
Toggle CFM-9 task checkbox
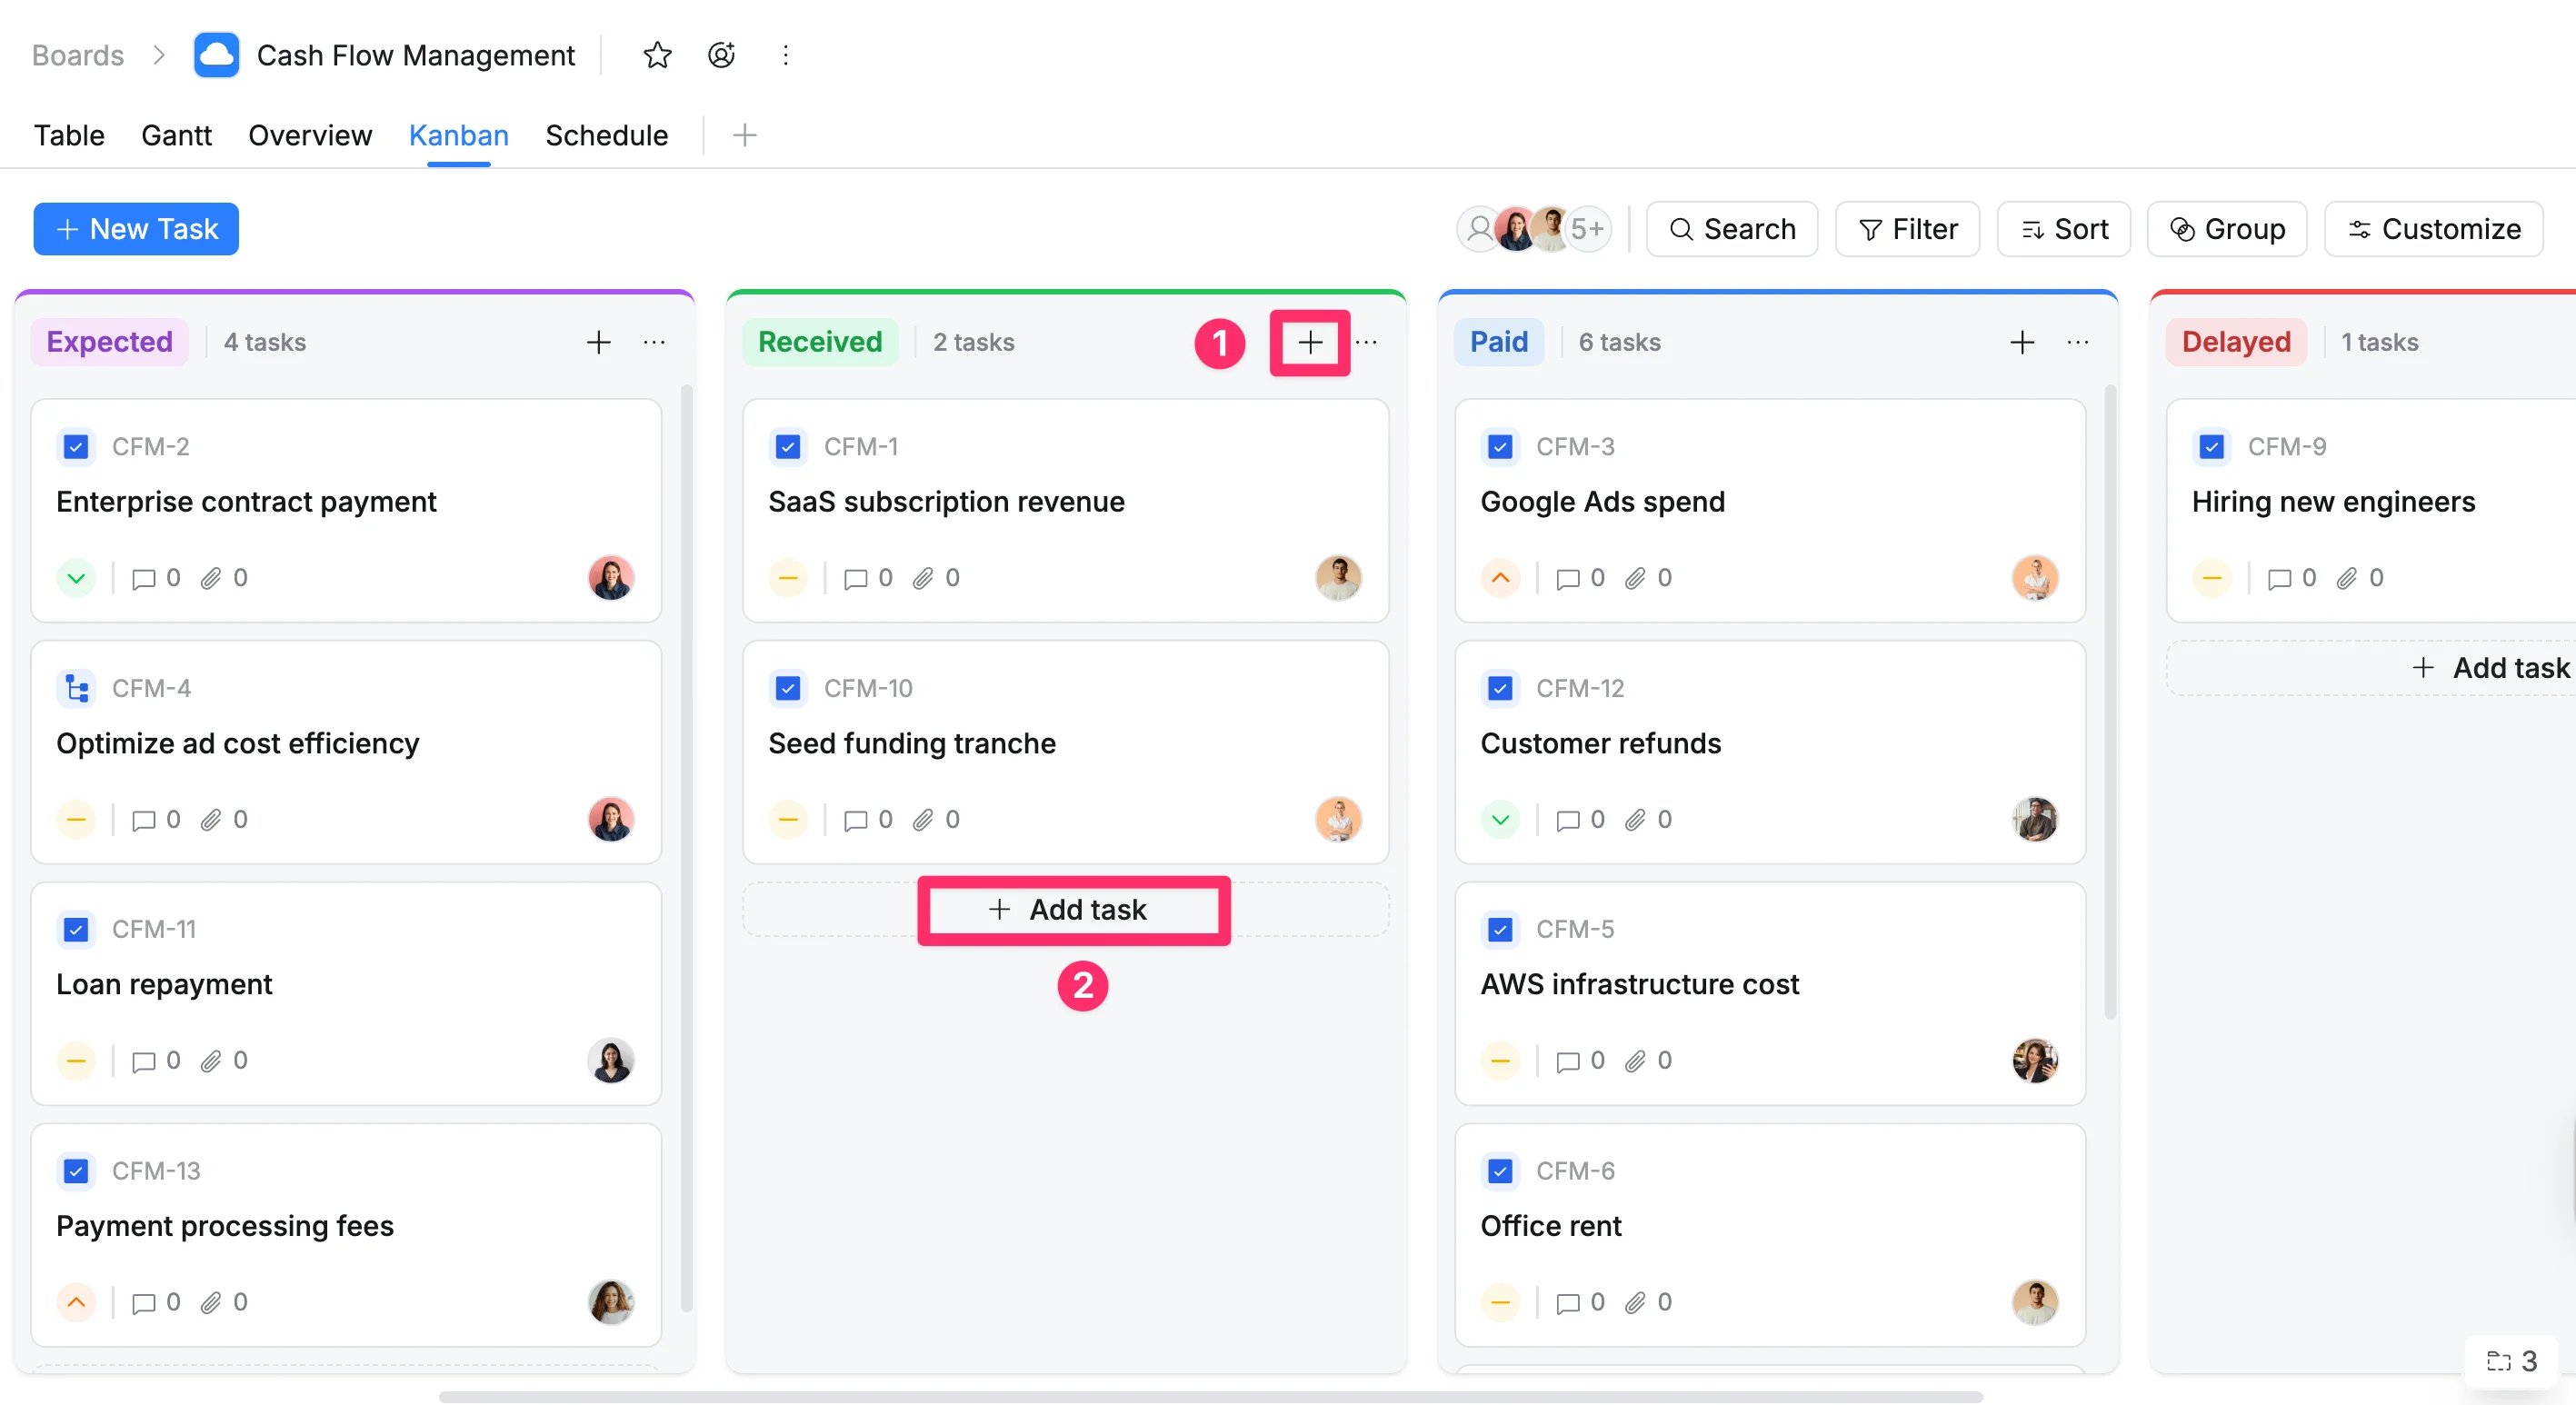click(2212, 447)
